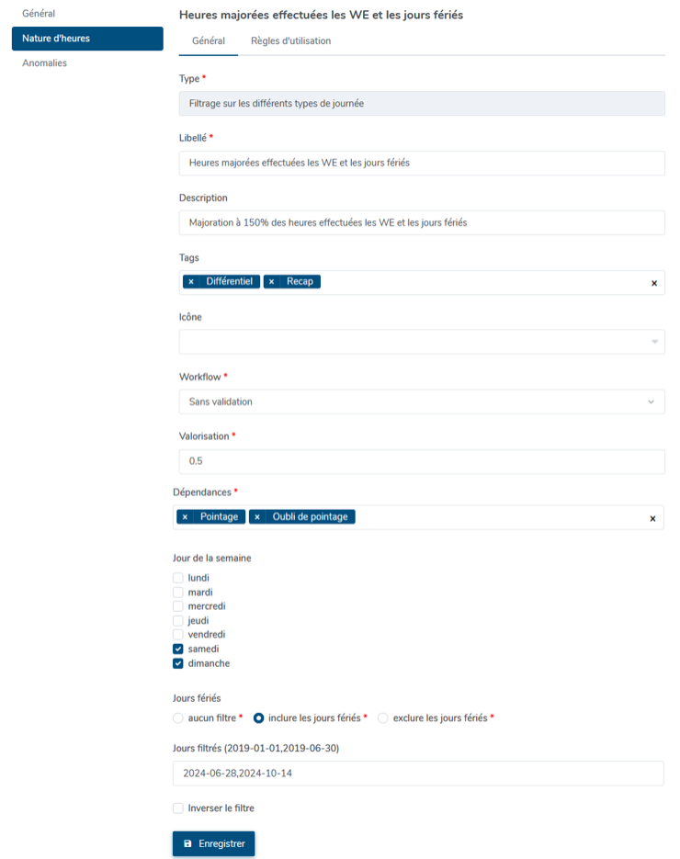Remove the Pointage dependency
This screenshot has width=680, height=859.
pyautogui.click(x=185, y=517)
